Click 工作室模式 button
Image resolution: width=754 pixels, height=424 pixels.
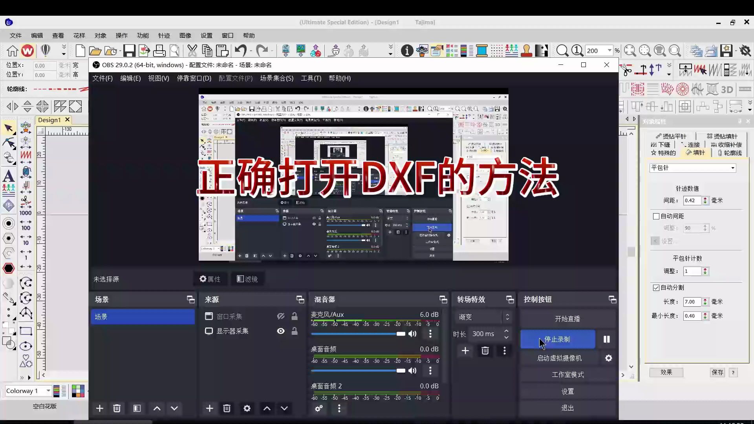pos(567,375)
